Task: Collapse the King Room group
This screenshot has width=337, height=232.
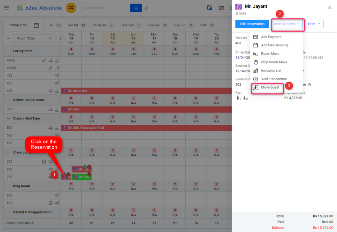Action: coord(9,186)
